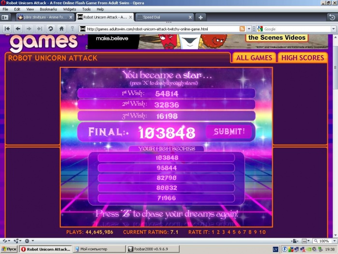Reload the current page
This screenshot has width=338, height=254.
(50, 29)
